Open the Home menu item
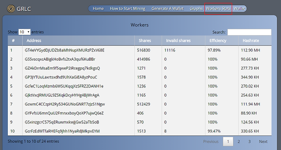281x150 pixels. click(98, 9)
